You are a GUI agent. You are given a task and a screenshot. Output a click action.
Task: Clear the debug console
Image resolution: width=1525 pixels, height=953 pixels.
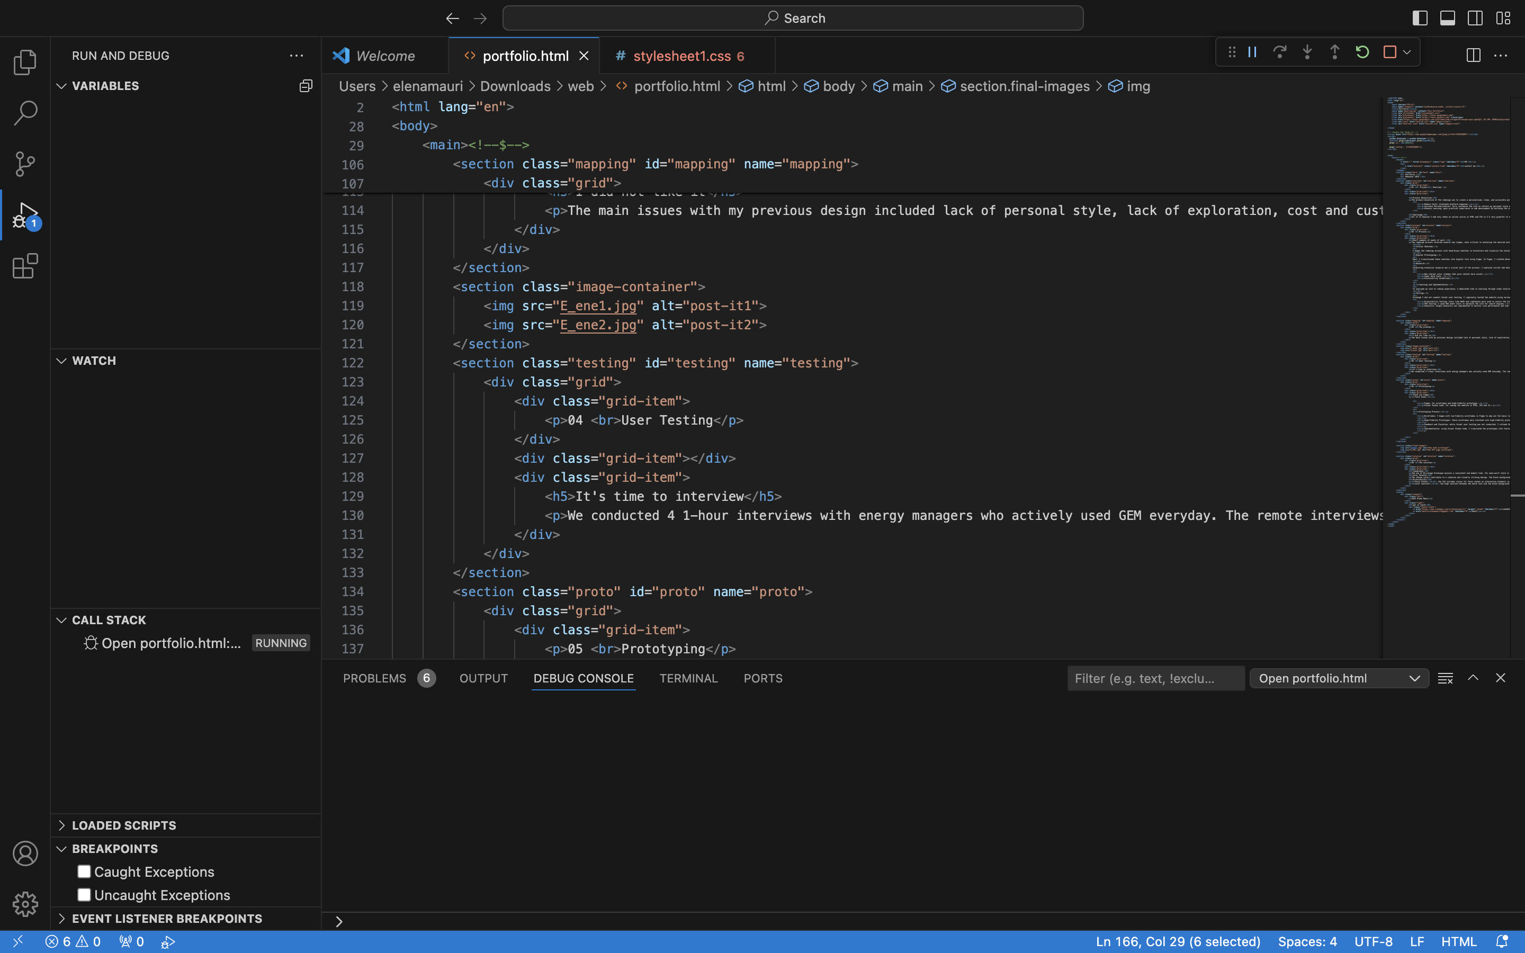tap(1446, 678)
